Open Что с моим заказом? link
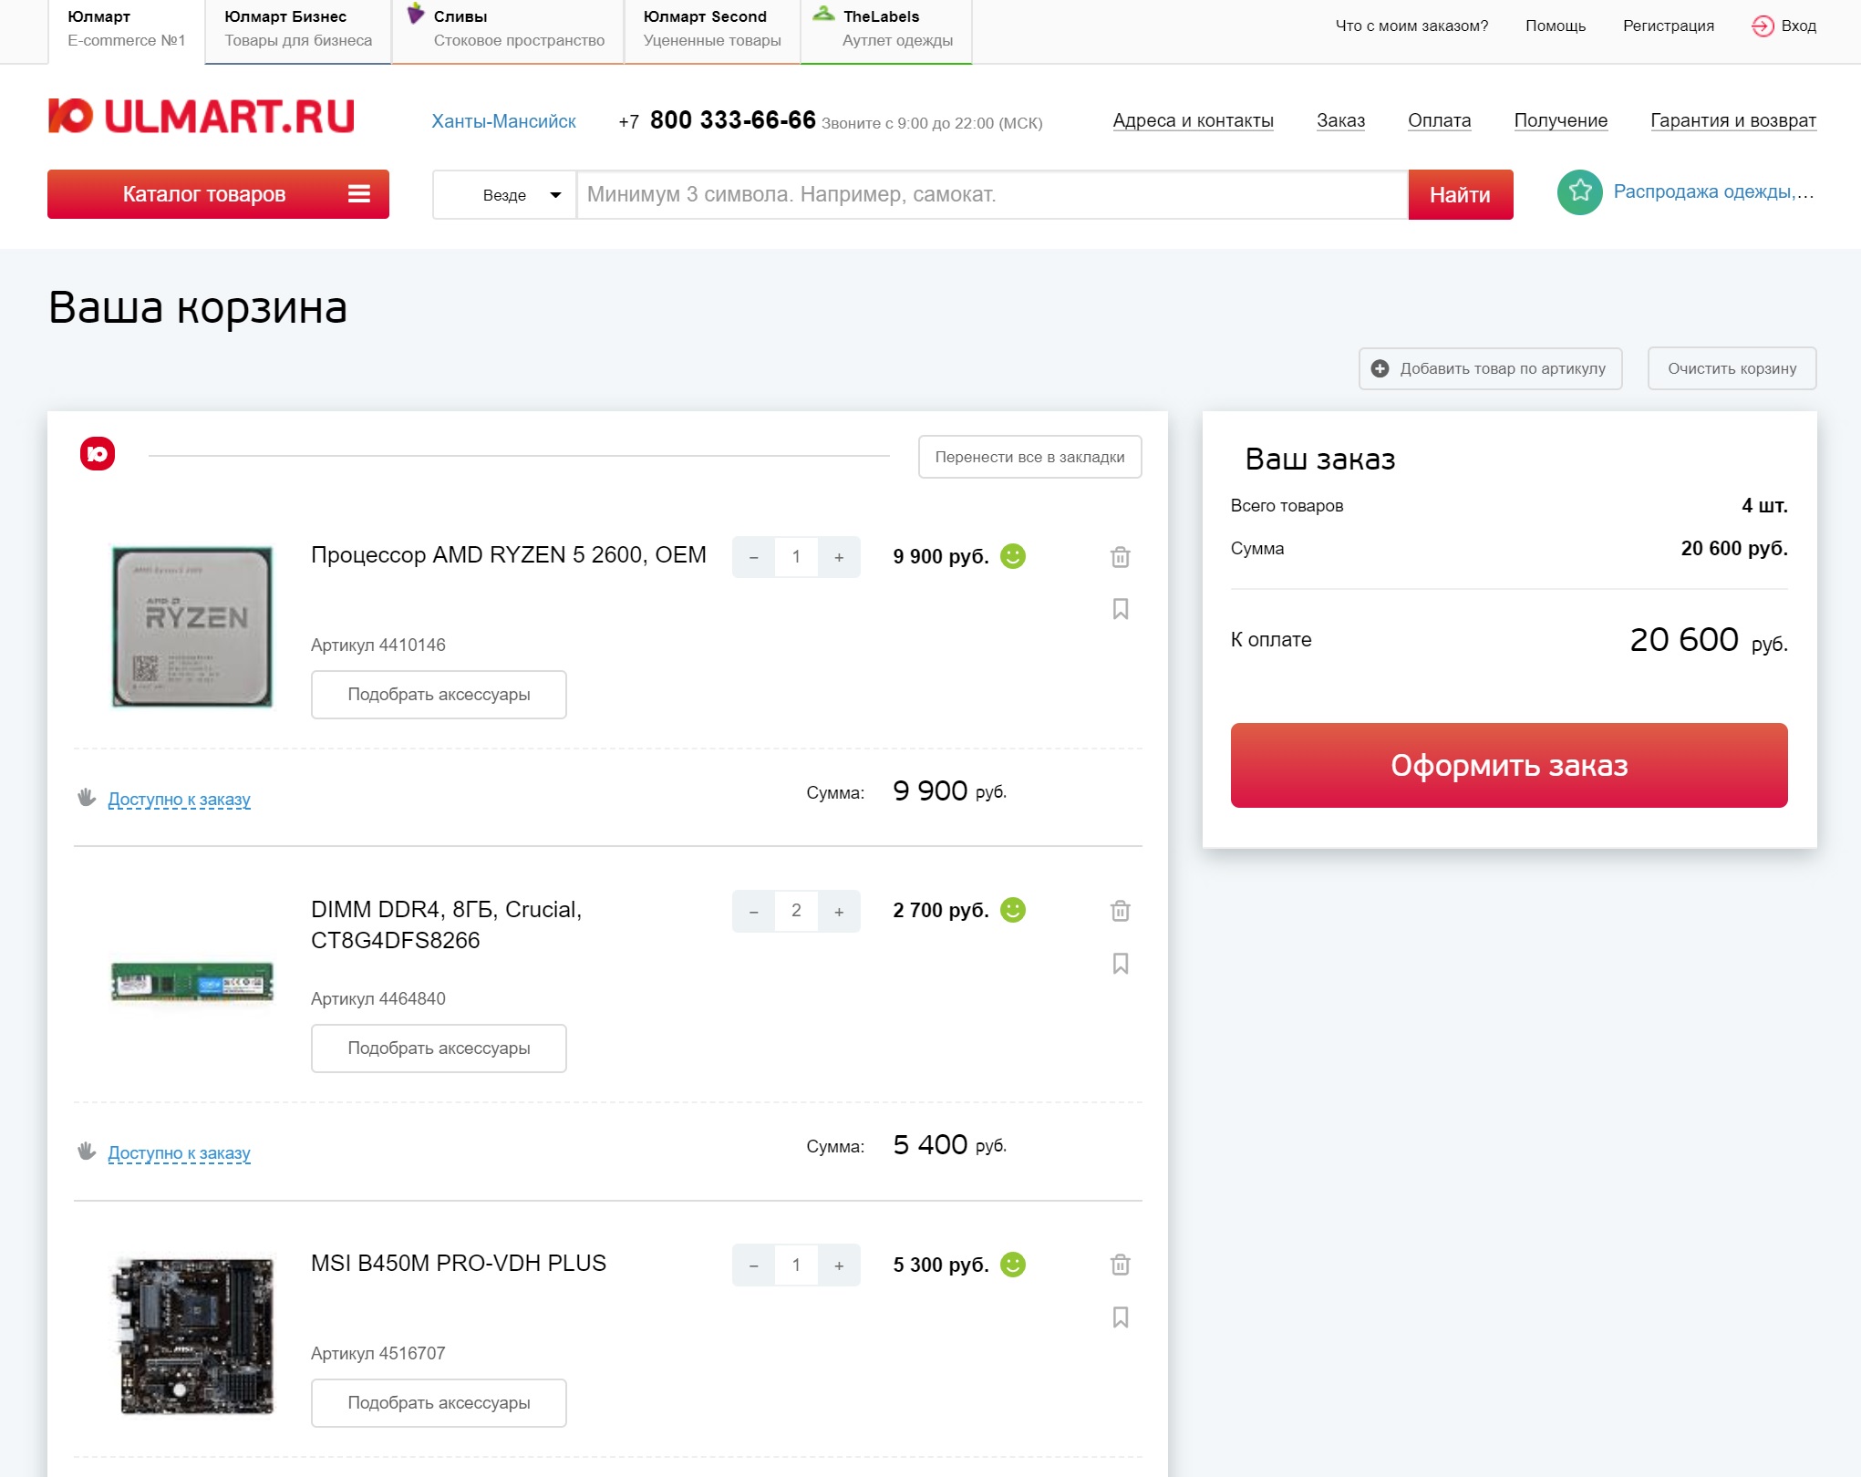 [1411, 26]
